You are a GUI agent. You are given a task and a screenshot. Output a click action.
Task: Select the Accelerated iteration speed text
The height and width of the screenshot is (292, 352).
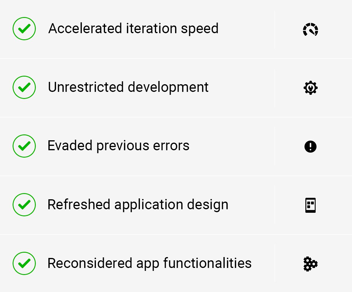[x=133, y=29]
